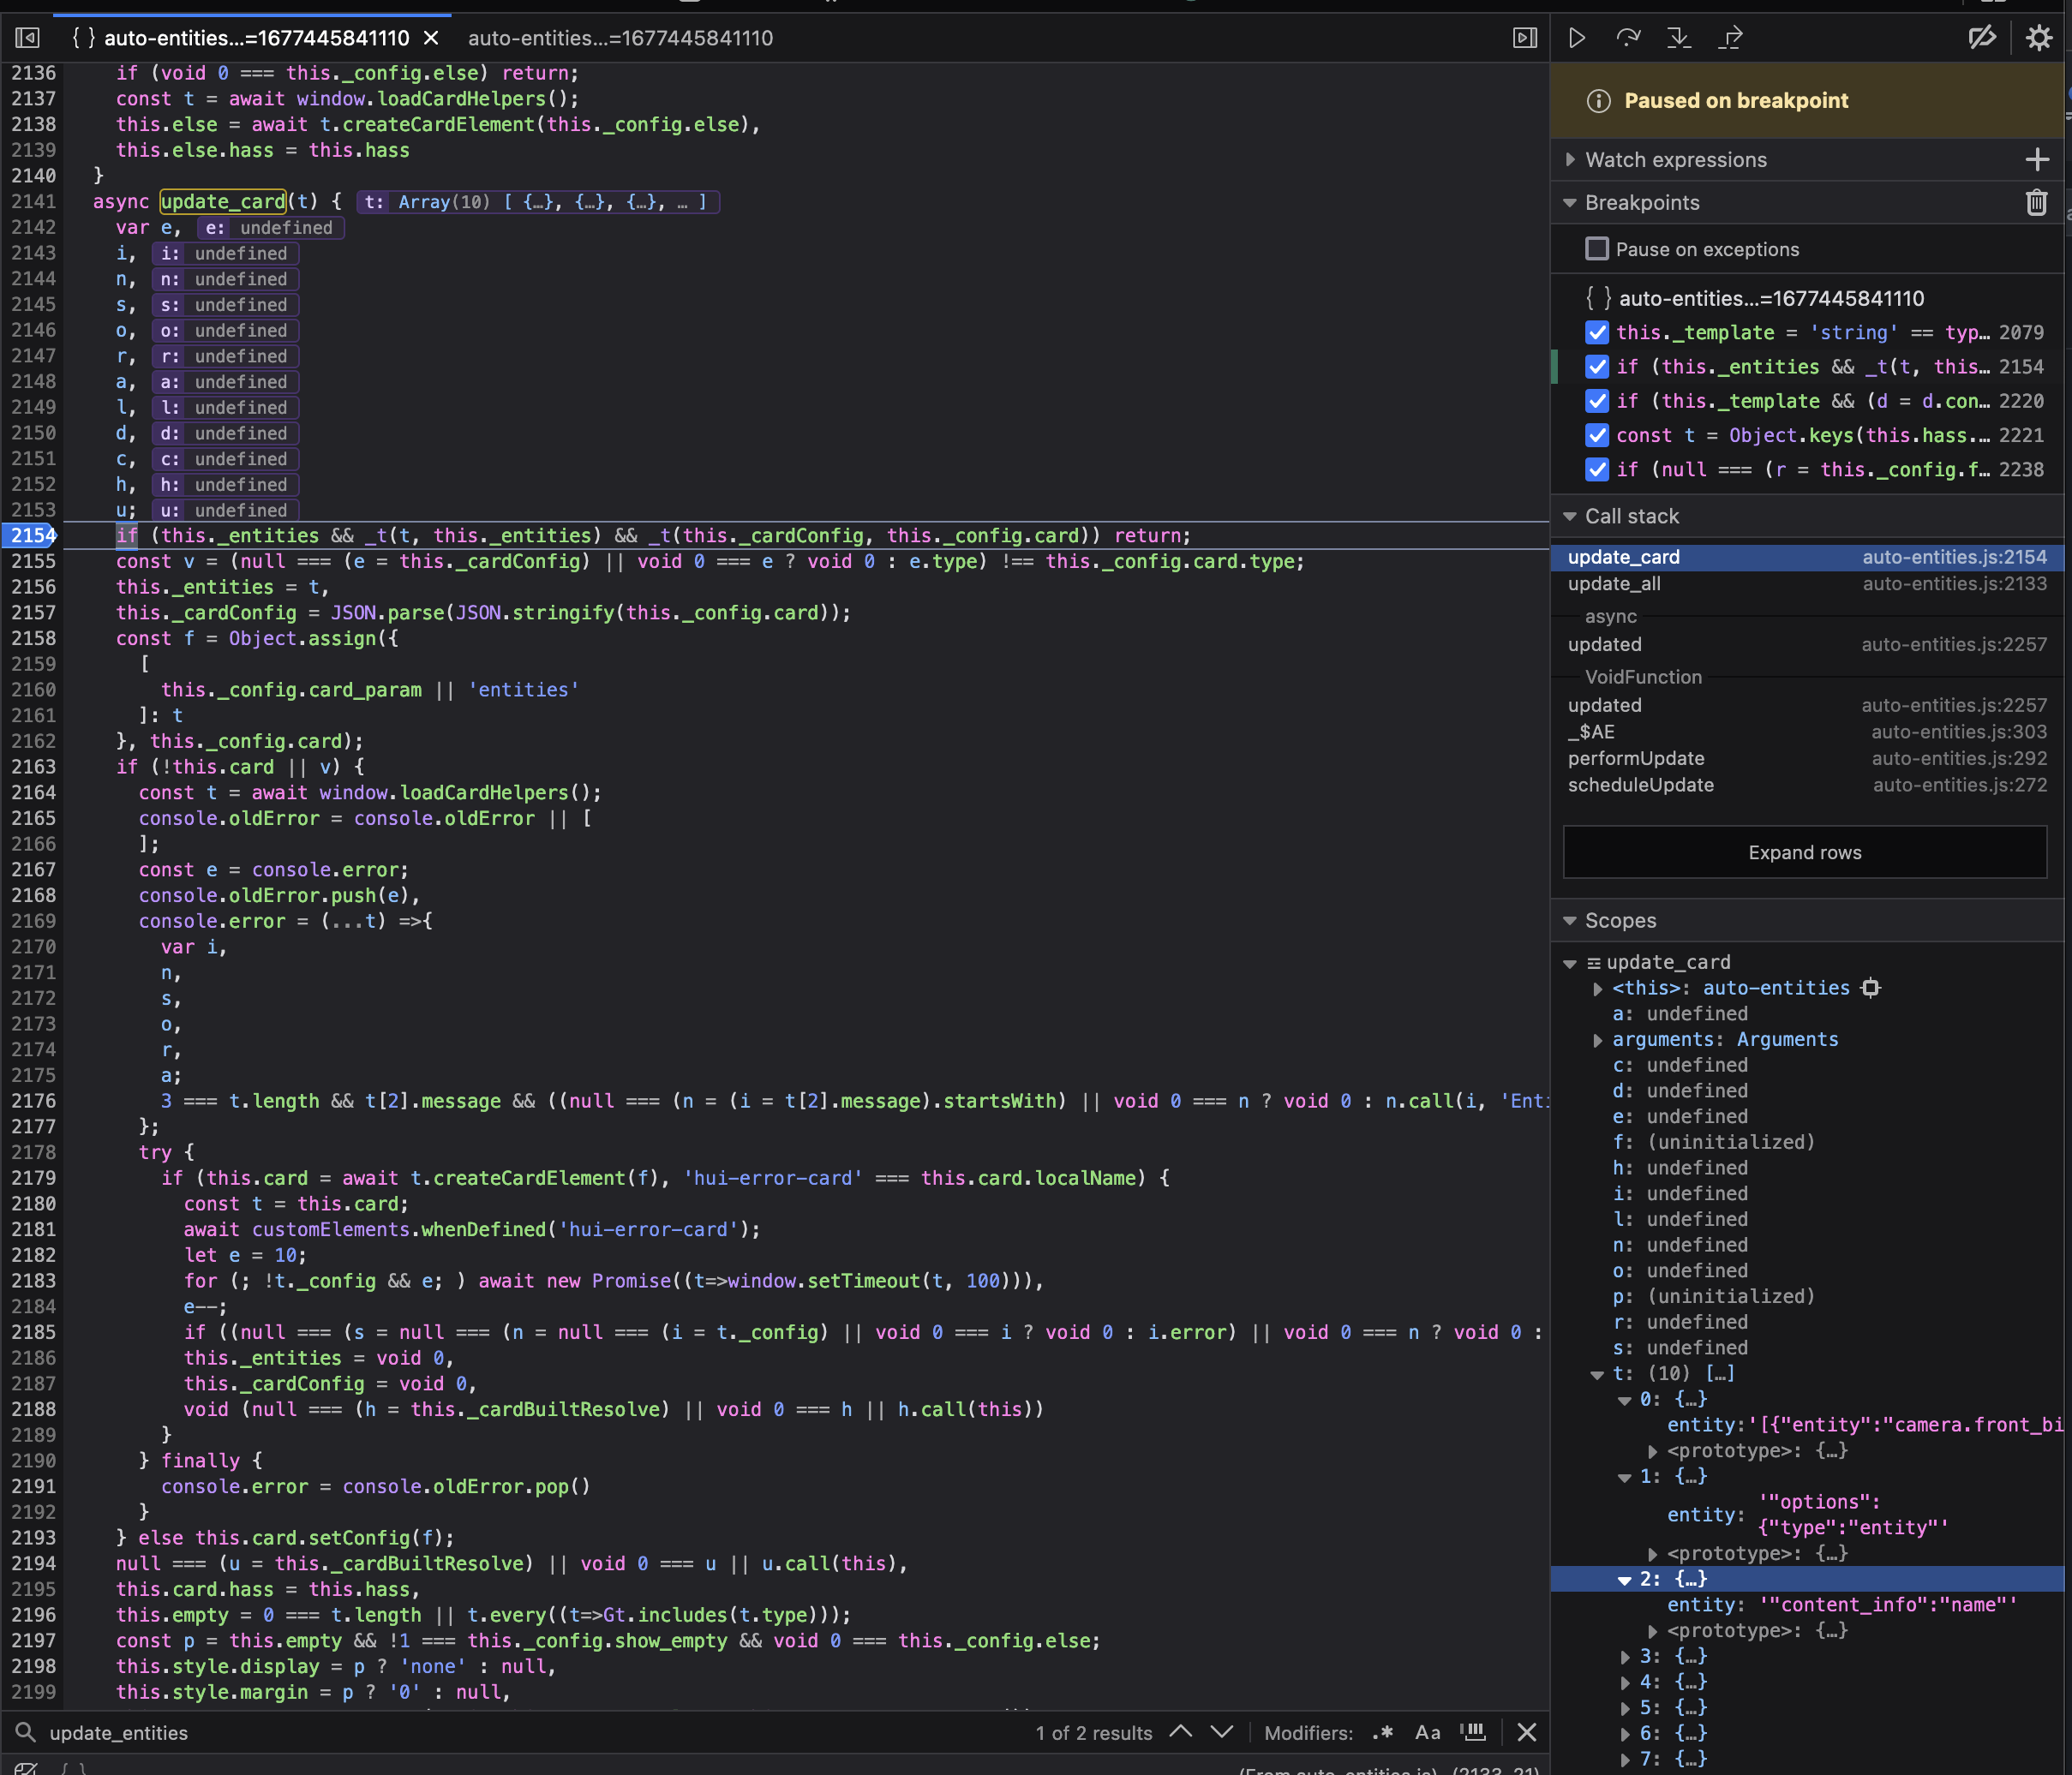Image resolution: width=2072 pixels, height=1775 pixels.
Task: Collapse the navigator sidebar
Action: (x=27, y=37)
